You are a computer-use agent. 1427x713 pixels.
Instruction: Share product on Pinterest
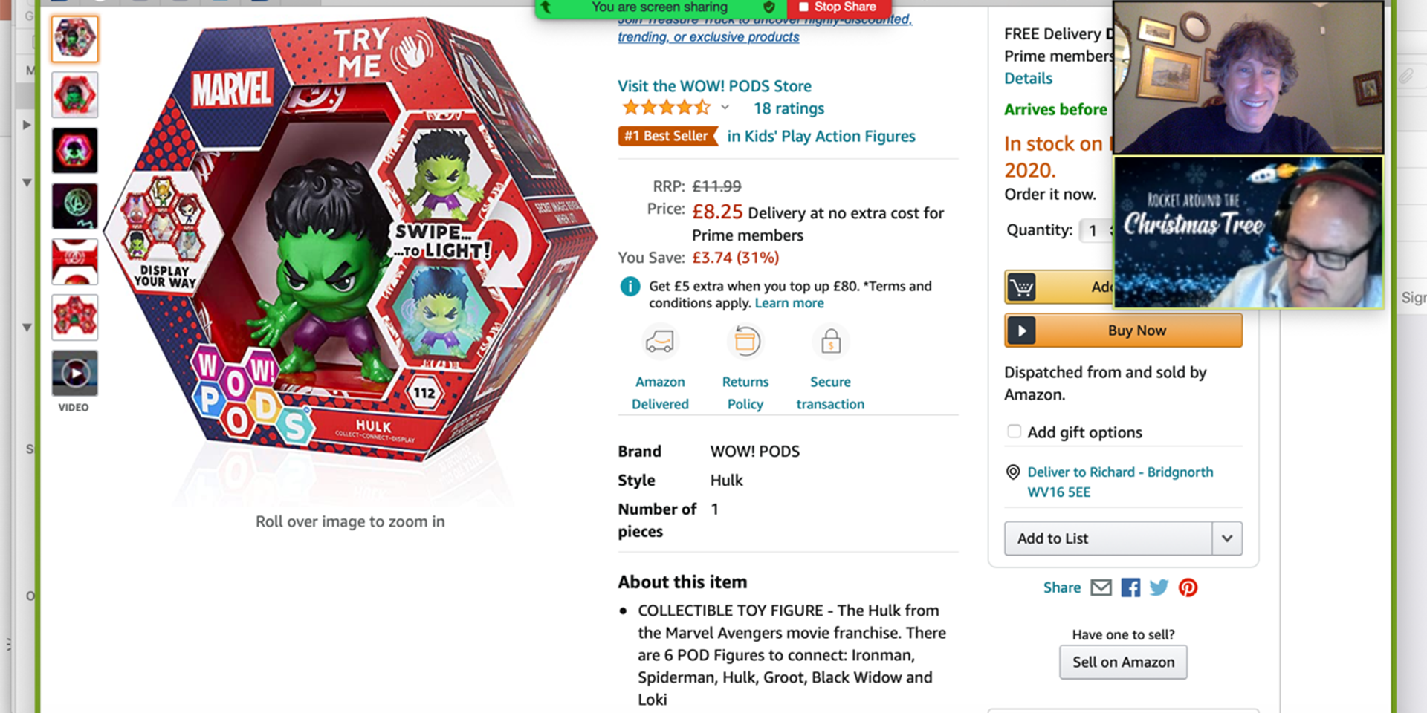coord(1188,588)
